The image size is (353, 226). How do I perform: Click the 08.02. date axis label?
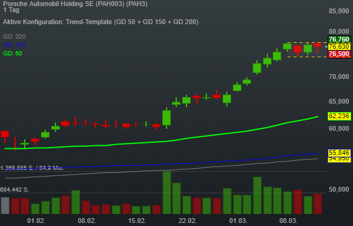click(x=87, y=221)
